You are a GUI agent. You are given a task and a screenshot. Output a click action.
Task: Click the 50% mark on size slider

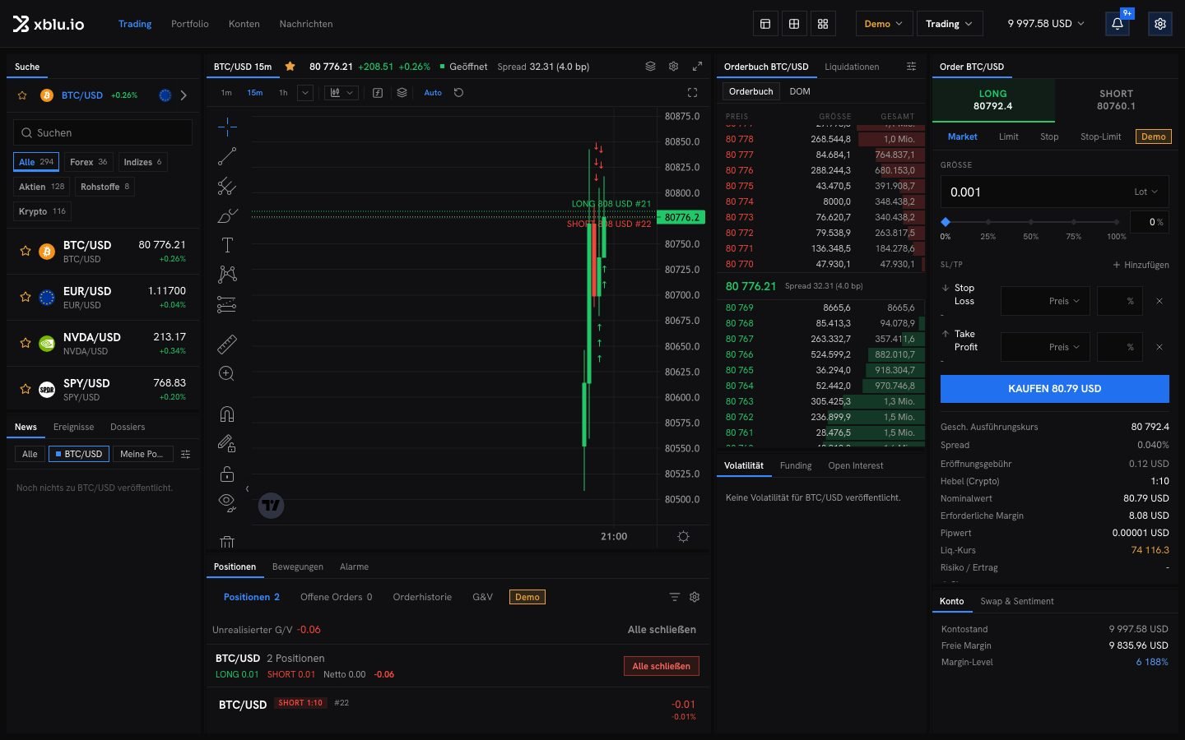pyautogui.click(x=1031, y=222)
